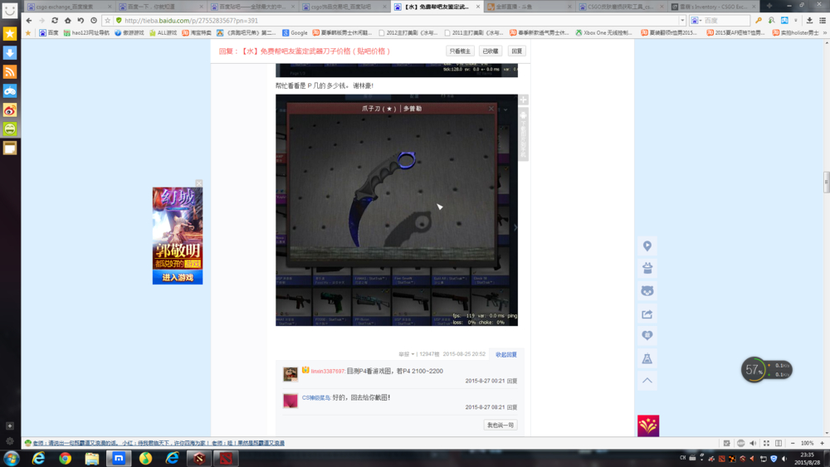Open the Windows Start menu
The width and height of the screenshot is (830, 467).
point(11,459)
